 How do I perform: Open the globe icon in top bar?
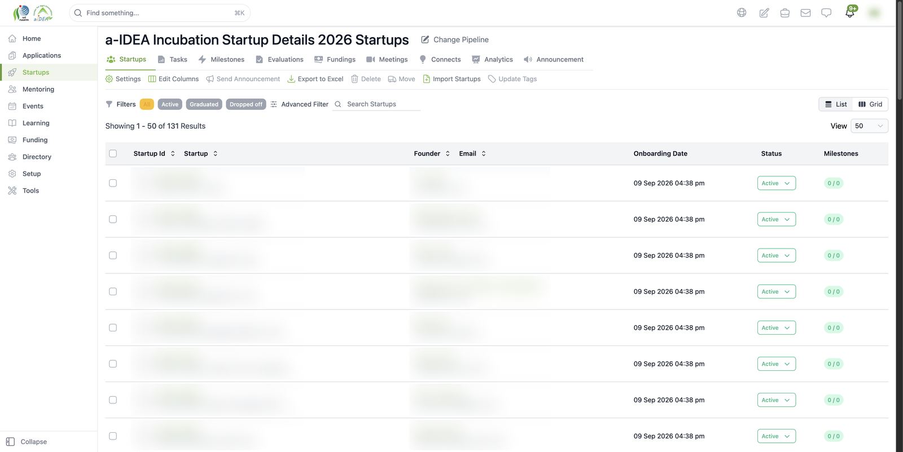(742, 12)
